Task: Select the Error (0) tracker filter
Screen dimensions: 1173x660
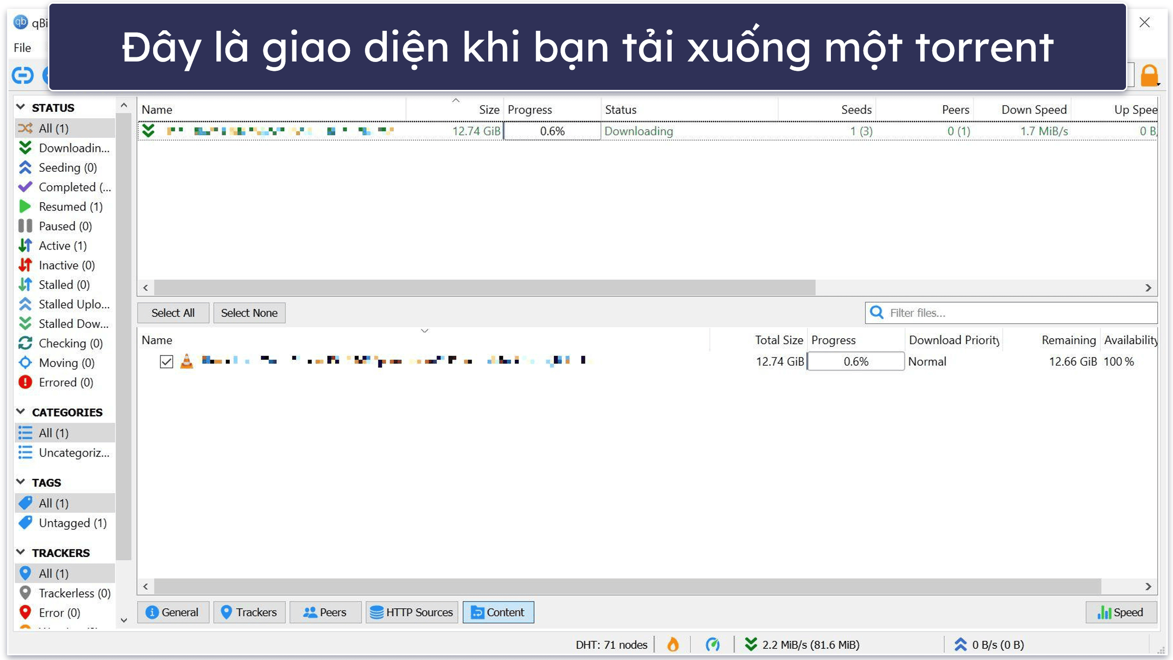Action: 65,612
